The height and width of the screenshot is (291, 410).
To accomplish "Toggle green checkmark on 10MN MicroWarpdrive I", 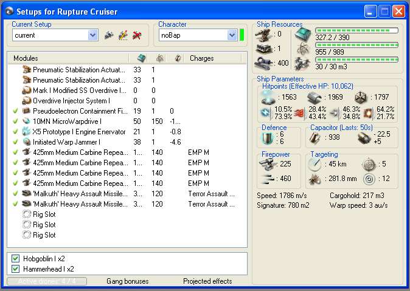I will tap(15, 122).
